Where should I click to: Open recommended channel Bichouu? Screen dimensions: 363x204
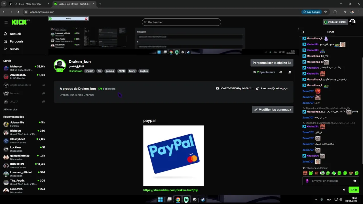24,132
